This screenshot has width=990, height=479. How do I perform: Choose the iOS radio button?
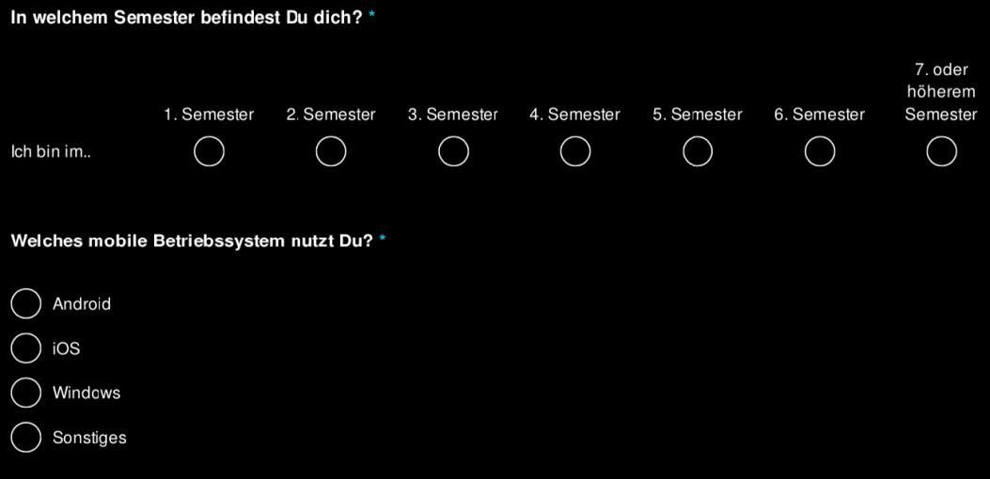pyautogui.click(x=26, y=348)
